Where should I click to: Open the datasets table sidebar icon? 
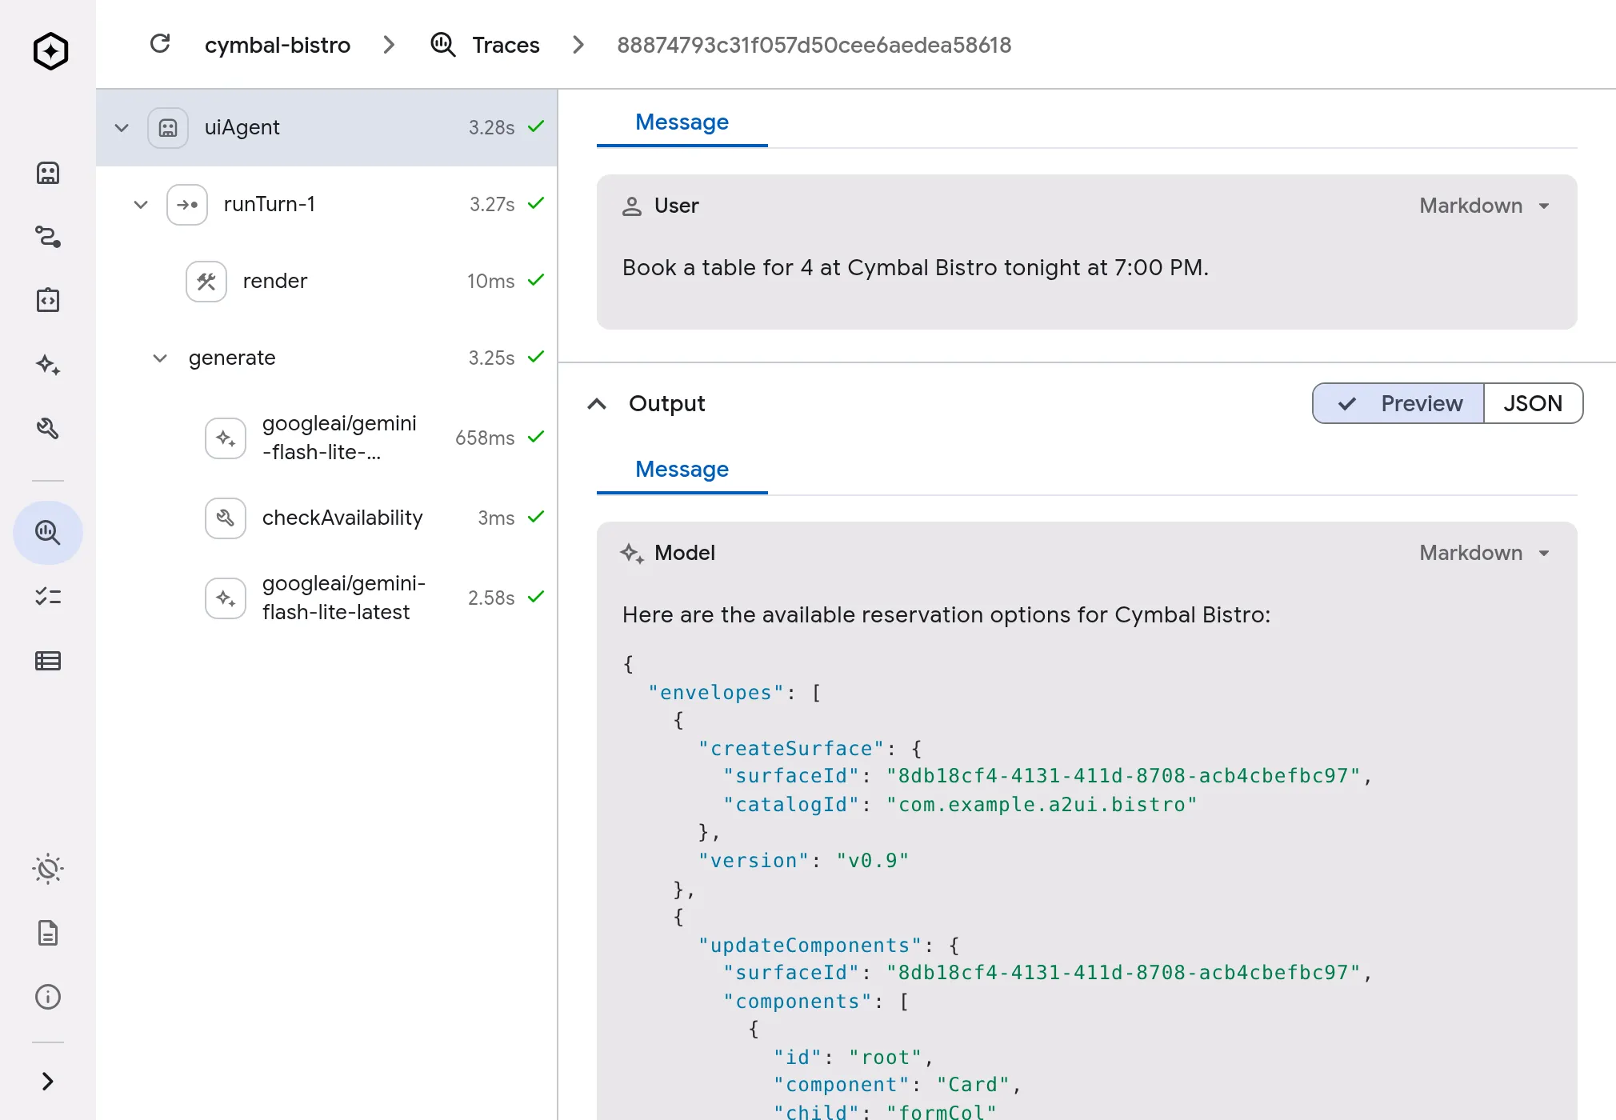coord(48,661)
